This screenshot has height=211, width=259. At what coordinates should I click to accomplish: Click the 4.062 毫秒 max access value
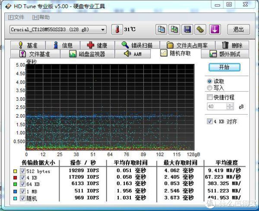(179, 171)
